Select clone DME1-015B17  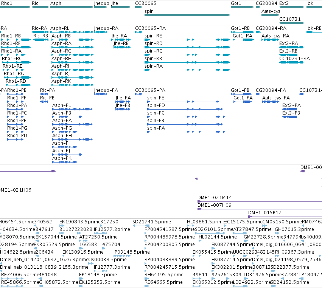pyautogui.click(x=265, y=213)
